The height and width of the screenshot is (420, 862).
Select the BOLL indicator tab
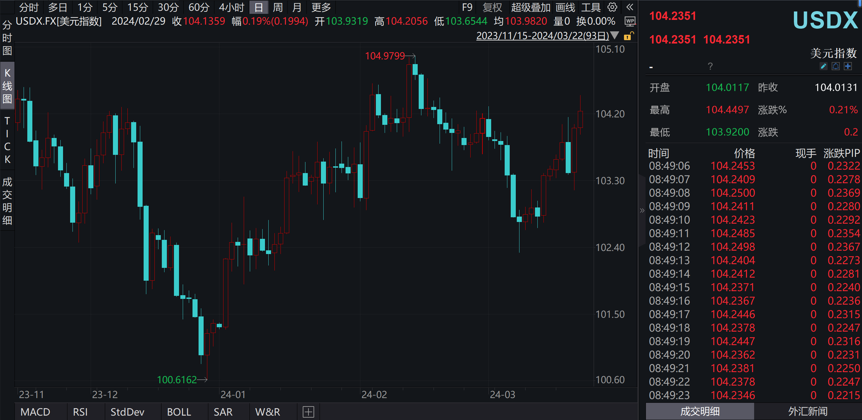pos(179,412)
